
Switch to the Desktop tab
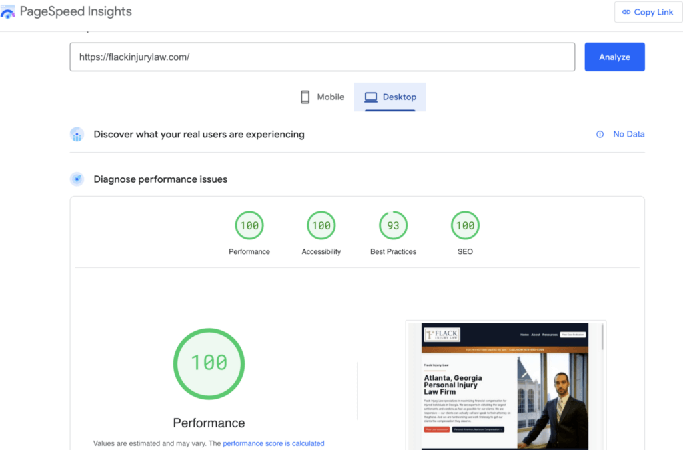[x=390, y=97]
